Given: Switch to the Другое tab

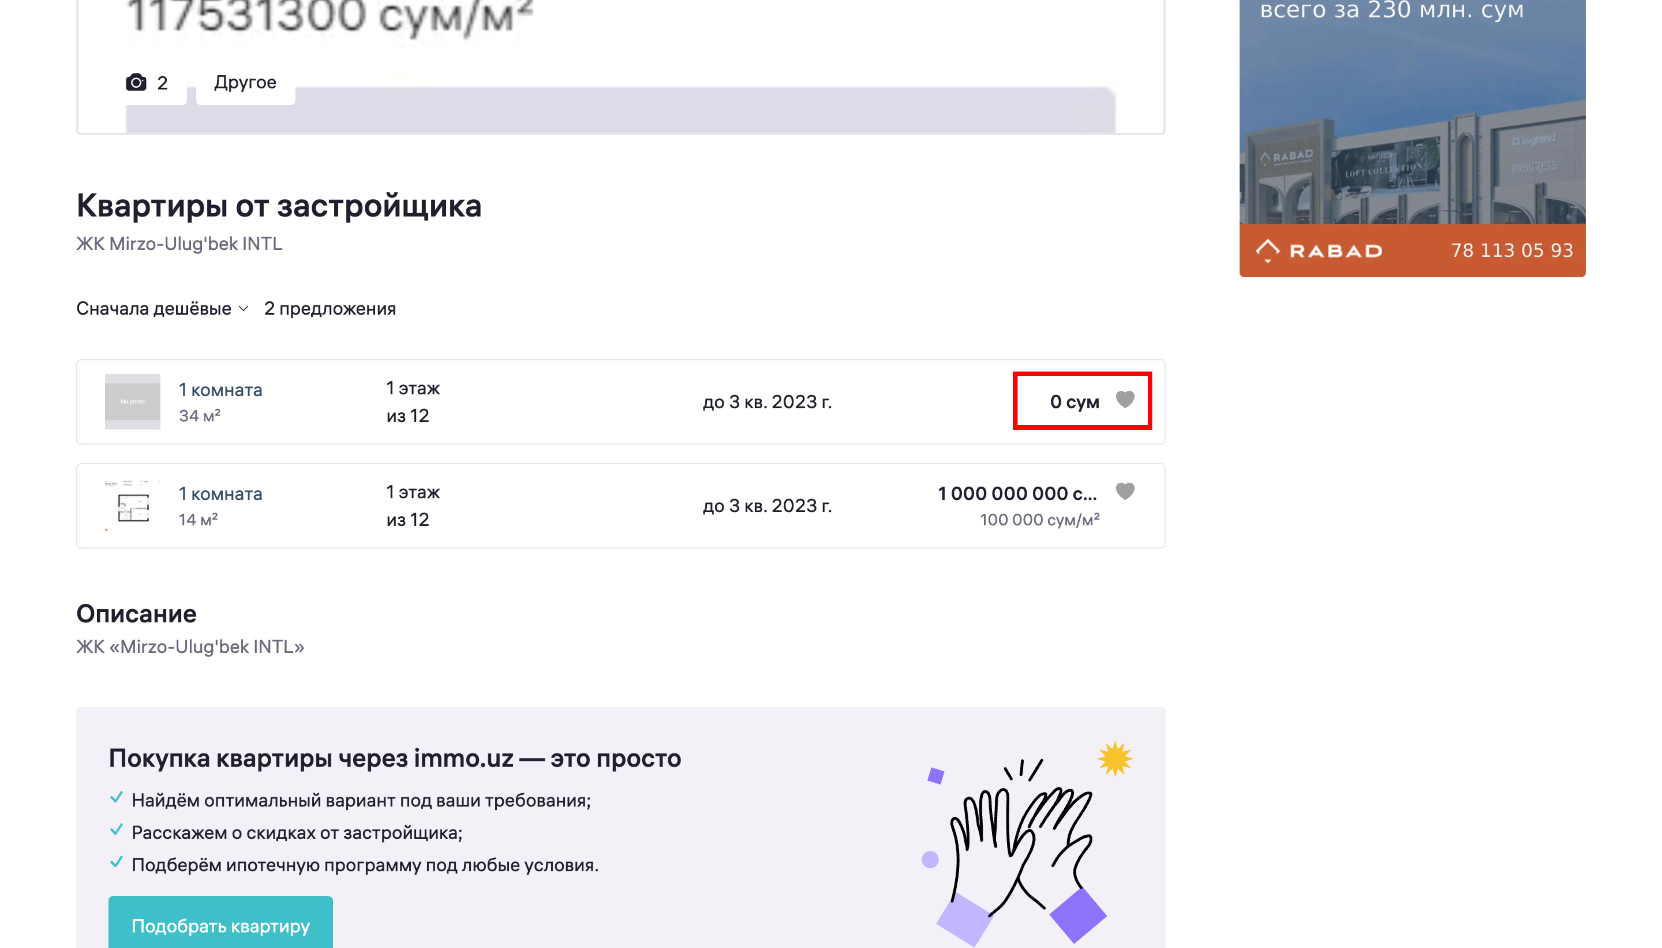Looking at the screenshot, I should [245, 83].
